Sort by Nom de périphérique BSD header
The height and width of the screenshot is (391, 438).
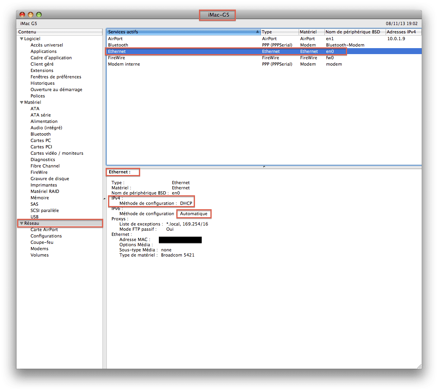click(x=355, y=32)
